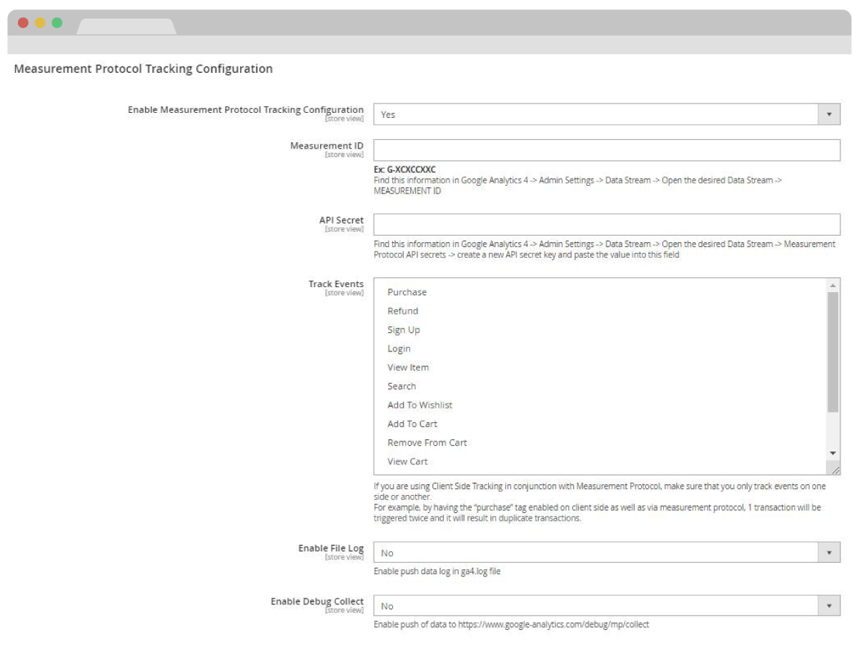859x650 pixels.
Task: Select View Item event option
Action: pyautogui.click(x=408, y=367)
